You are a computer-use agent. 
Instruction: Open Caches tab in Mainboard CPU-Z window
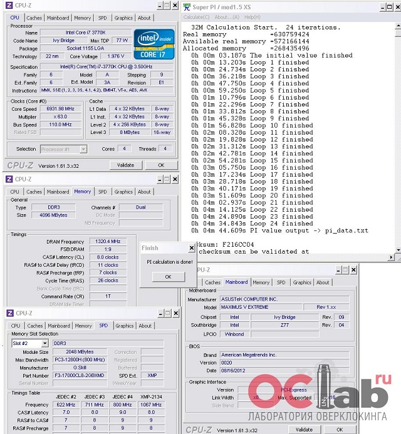coord(212,282)
